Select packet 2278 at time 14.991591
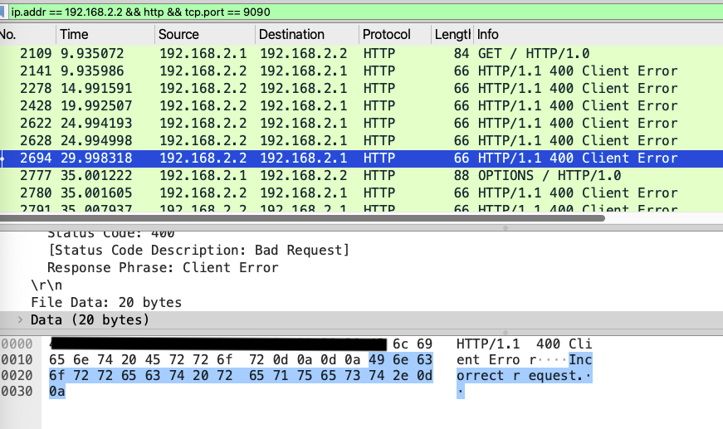This screenshot has height=429, width=723. (x=362, y=89)
